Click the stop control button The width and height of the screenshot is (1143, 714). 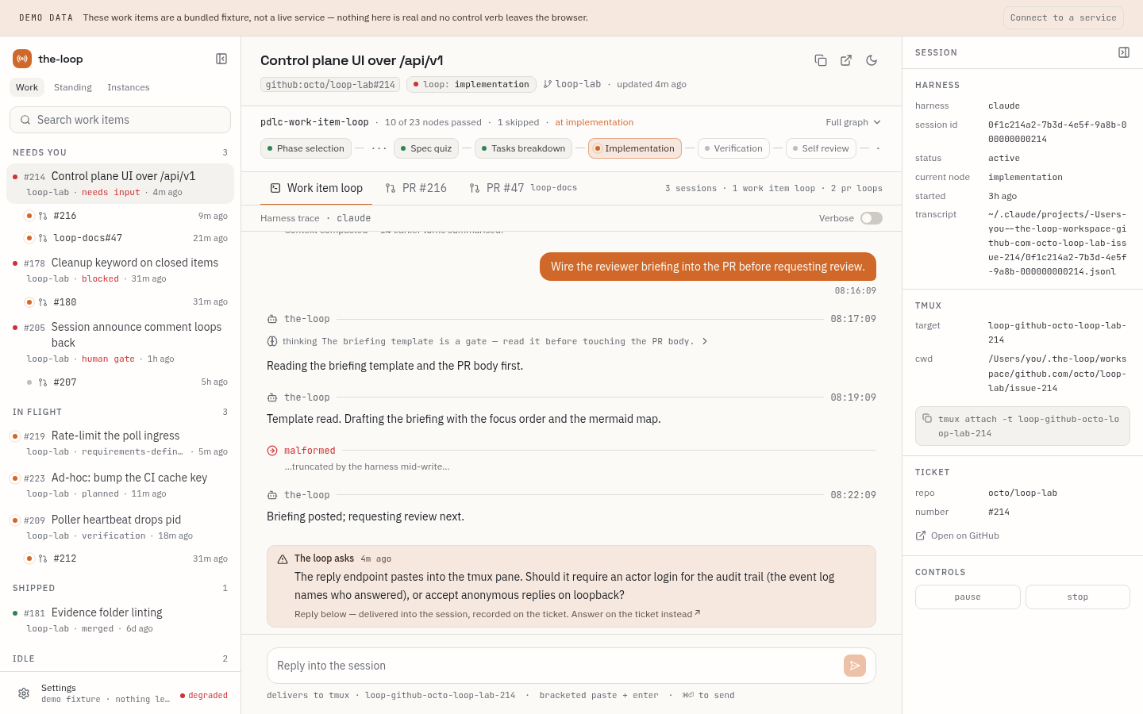coord(1078,597)
